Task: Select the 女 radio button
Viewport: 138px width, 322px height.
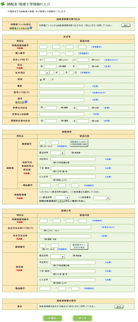Action: click(x=49, y=80)
